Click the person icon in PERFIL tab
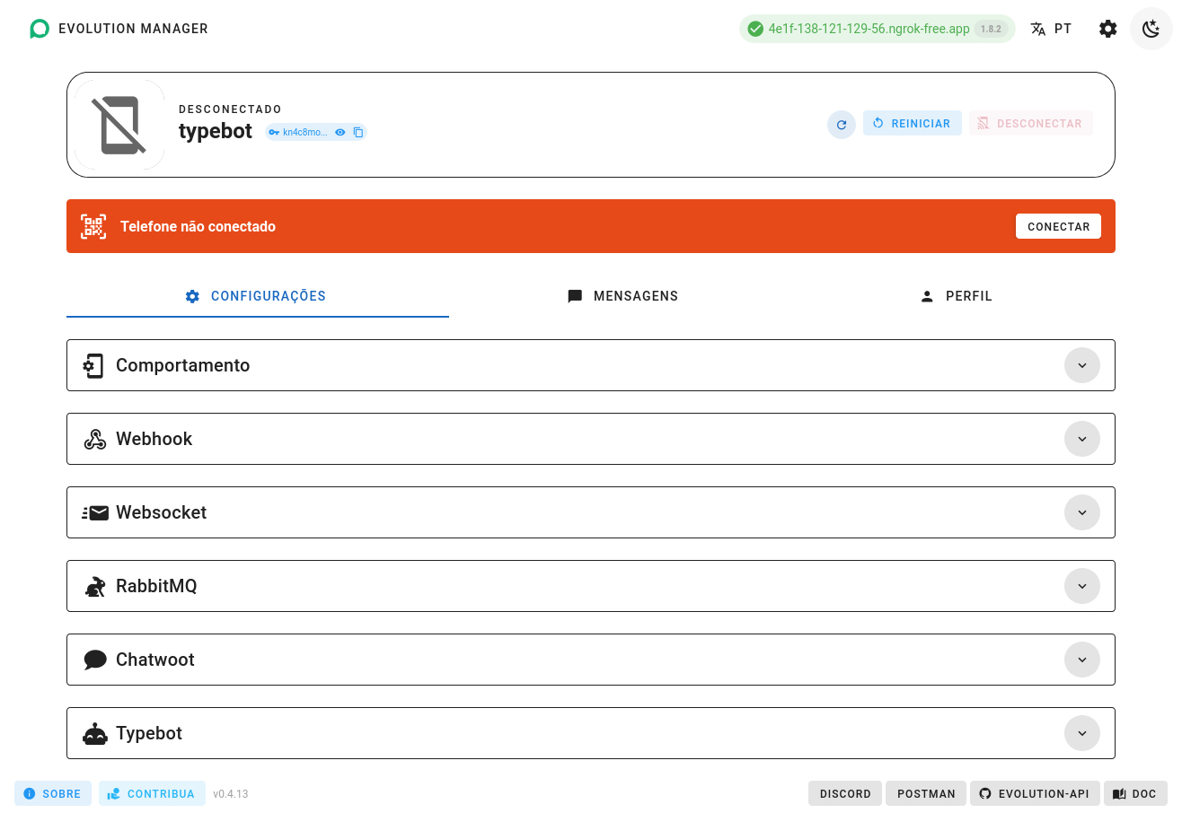Viewport: 1182px width, 813px height. click(927, 296)
